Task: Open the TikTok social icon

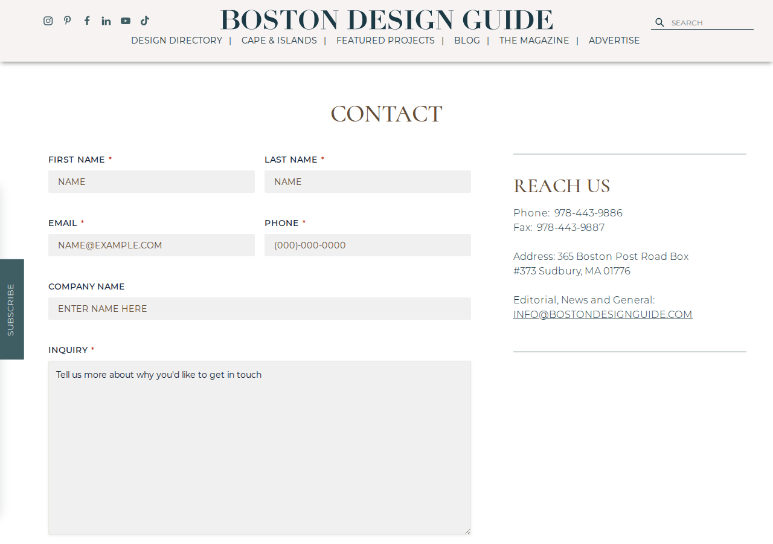Action: pyautogui.click(x=145, y=21)
